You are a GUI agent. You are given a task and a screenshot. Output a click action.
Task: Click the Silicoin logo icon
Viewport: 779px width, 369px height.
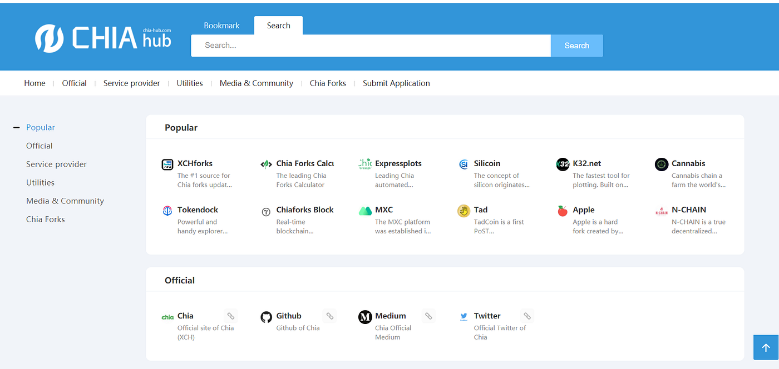464,164
